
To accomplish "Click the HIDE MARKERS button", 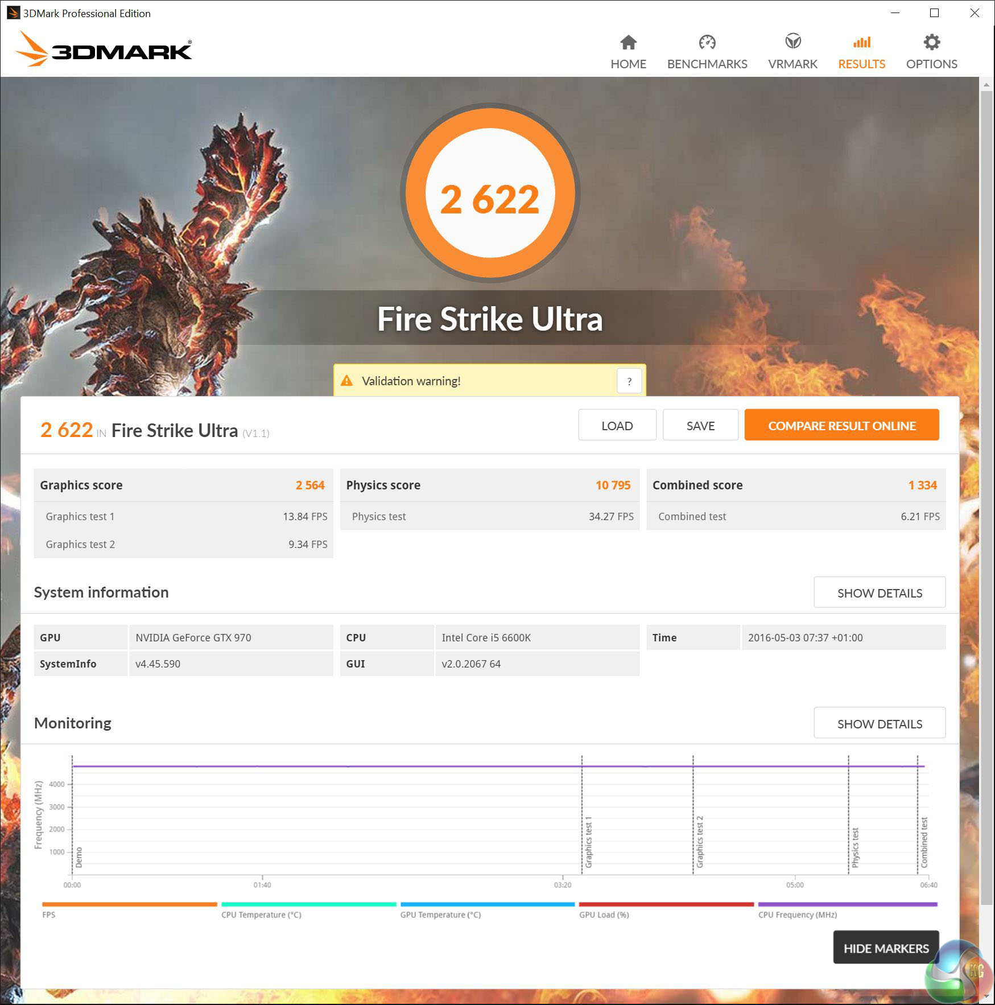I will point(886,948).
